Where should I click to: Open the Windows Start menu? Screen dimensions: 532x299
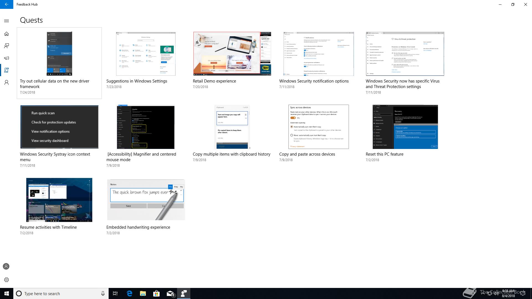(x=7, y=293)
